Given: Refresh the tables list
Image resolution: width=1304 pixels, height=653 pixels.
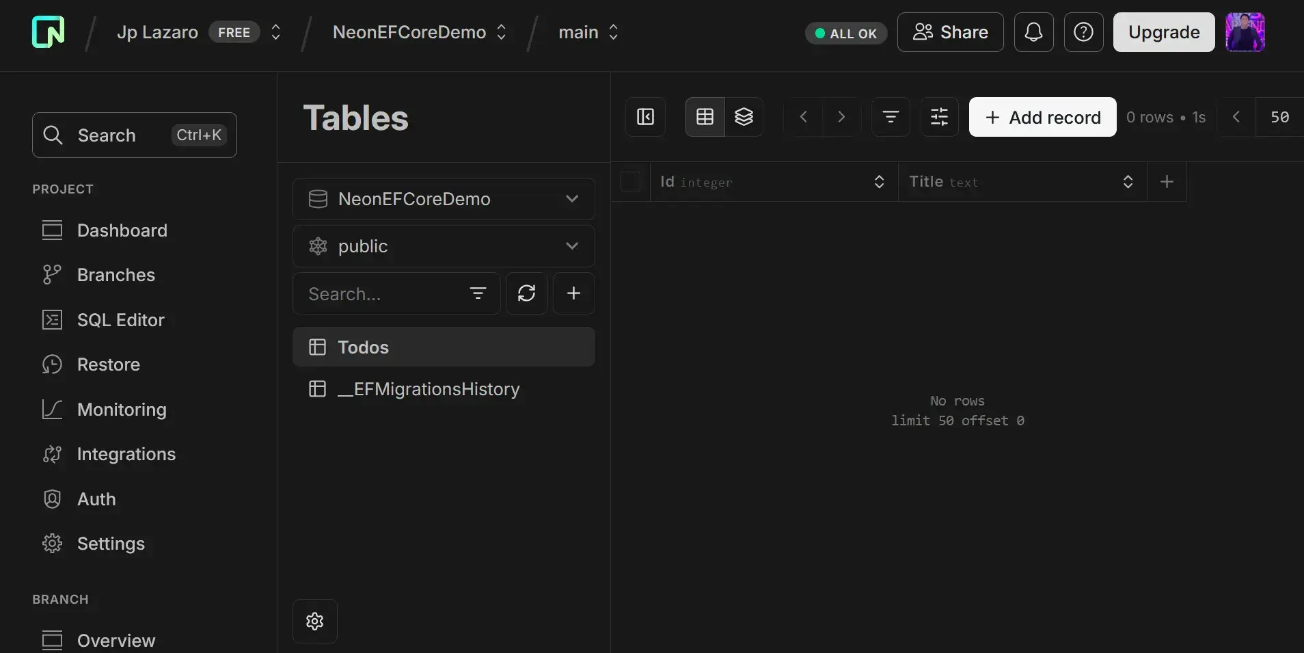Looking at the screenshot, I should 526,293.
